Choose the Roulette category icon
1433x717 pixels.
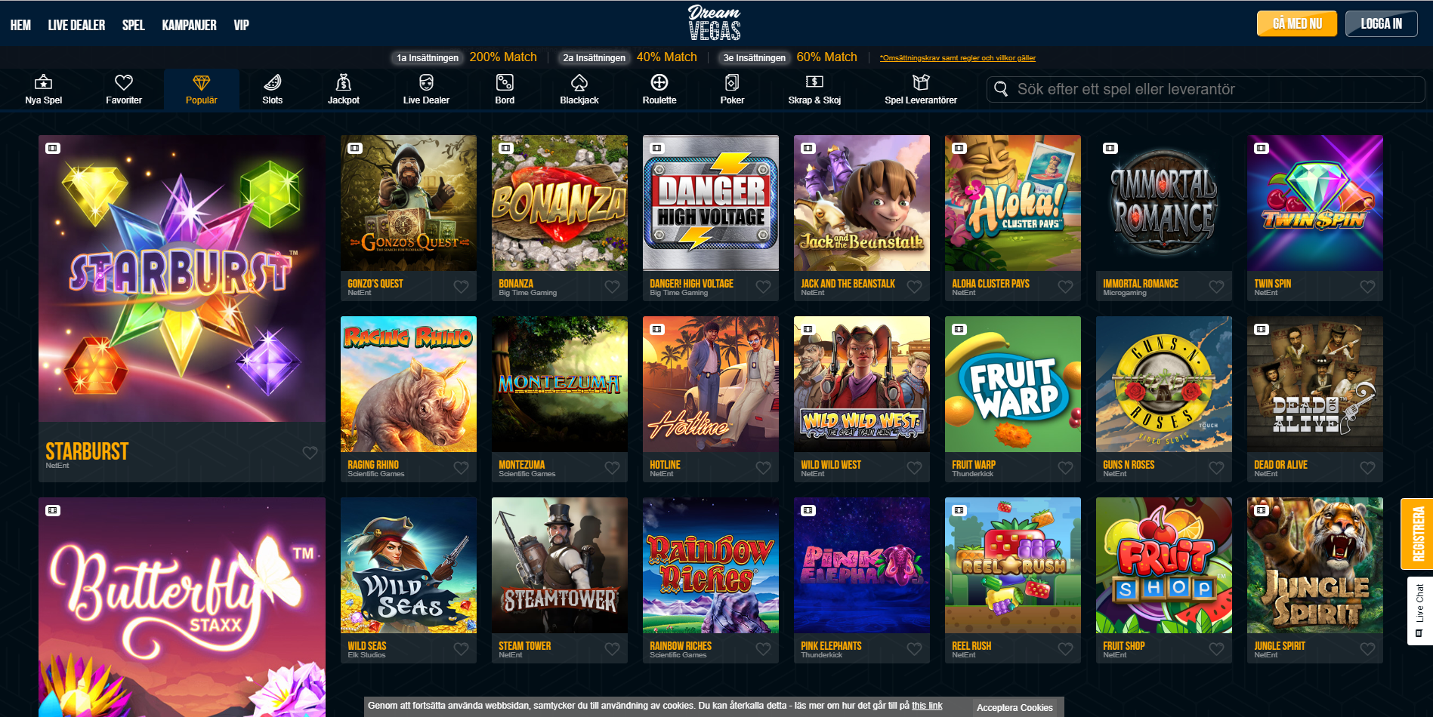click(x=659, y=82)
